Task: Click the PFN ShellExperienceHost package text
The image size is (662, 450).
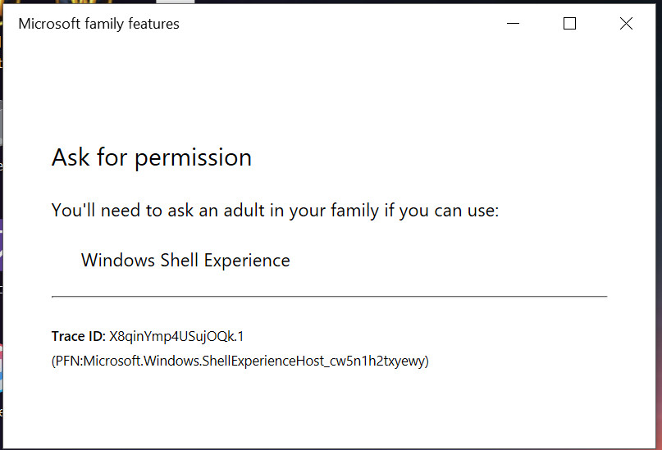Action: [x=240, y=361]
